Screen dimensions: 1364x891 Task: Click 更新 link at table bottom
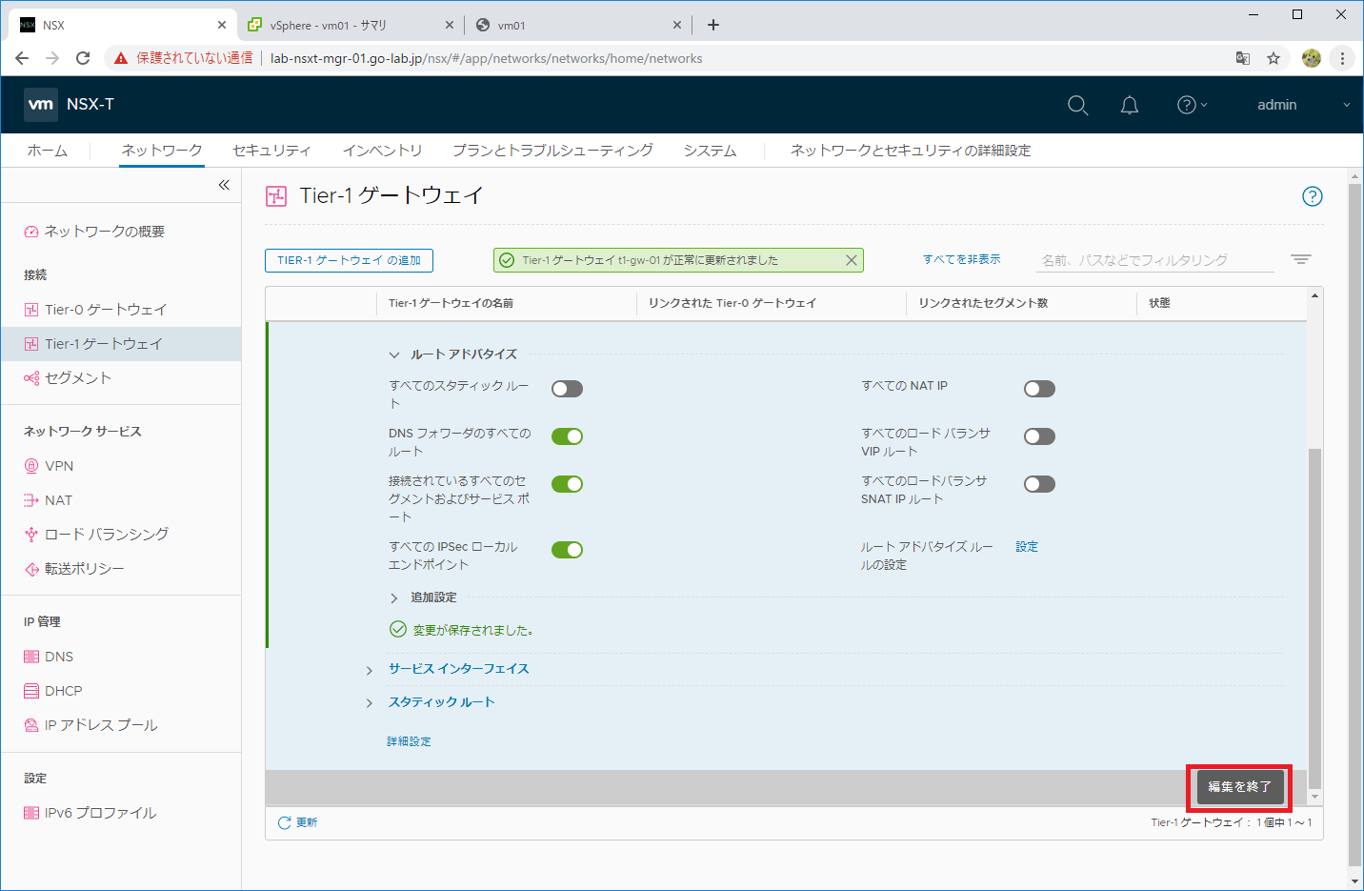(307, 822)
